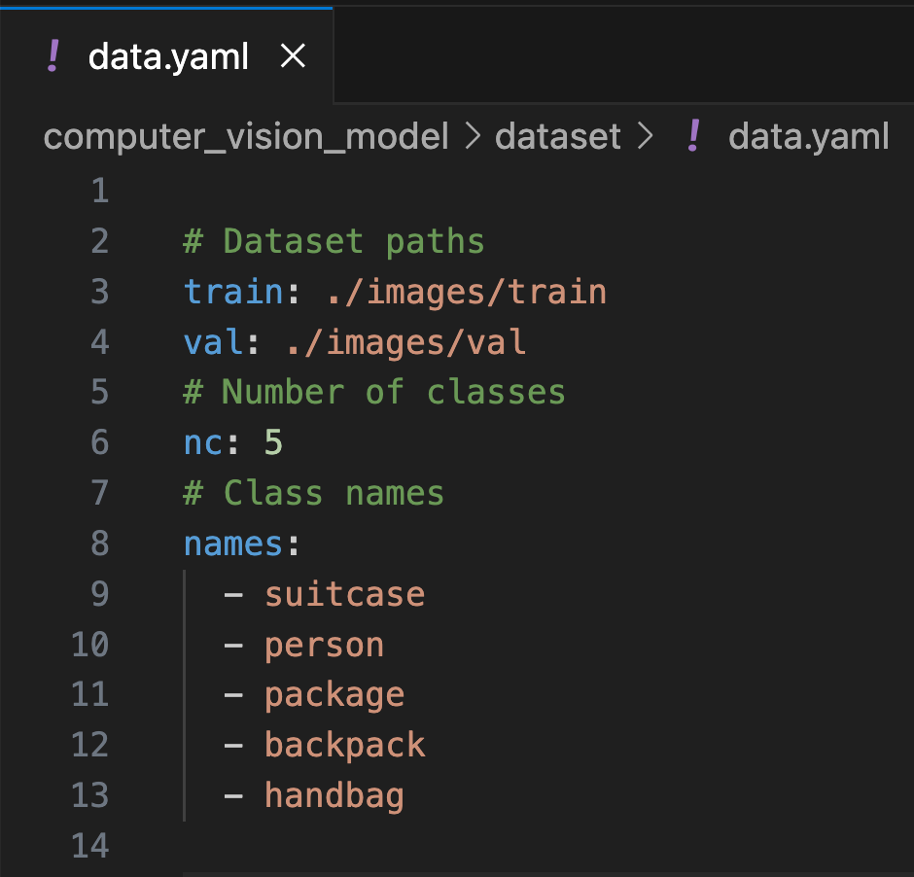
Task: Click the 'handbag' class name
Action: [x=334, y=796]
